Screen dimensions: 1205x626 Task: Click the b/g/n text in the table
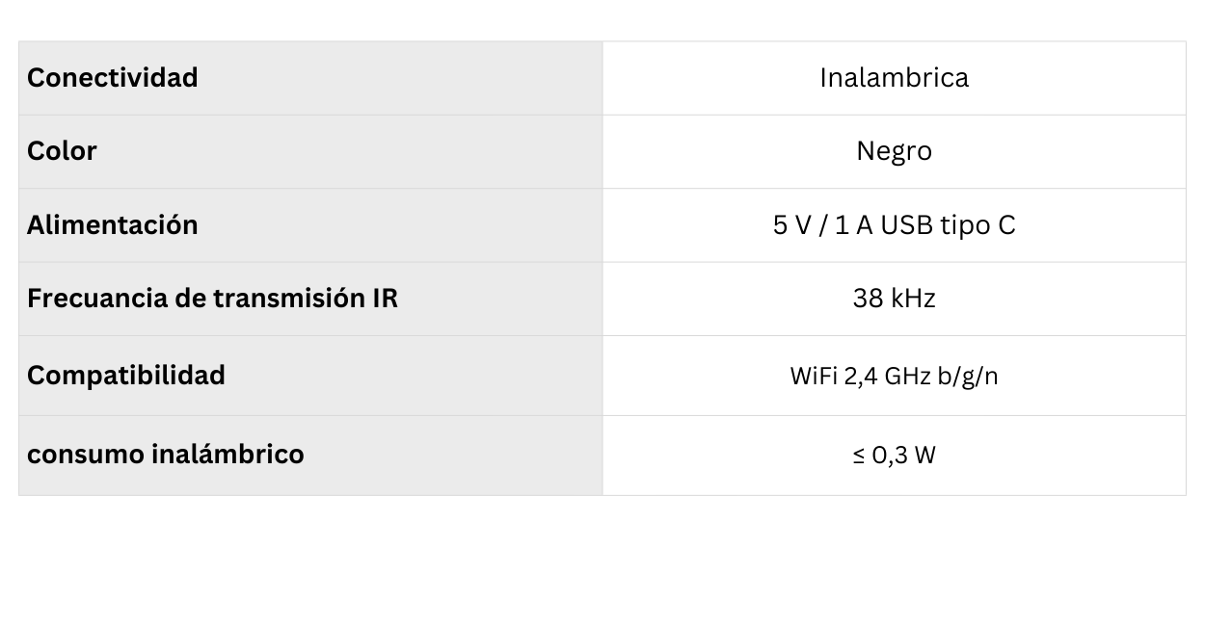[x=967, y=376]
